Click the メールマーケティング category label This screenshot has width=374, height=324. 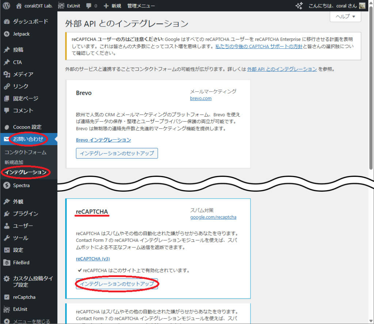click(213, 91)
